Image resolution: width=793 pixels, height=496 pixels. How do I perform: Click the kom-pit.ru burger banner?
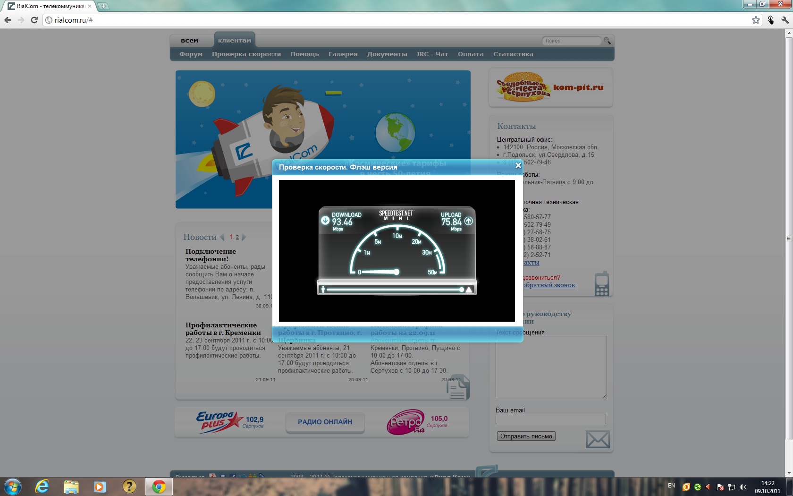[550, 87]
